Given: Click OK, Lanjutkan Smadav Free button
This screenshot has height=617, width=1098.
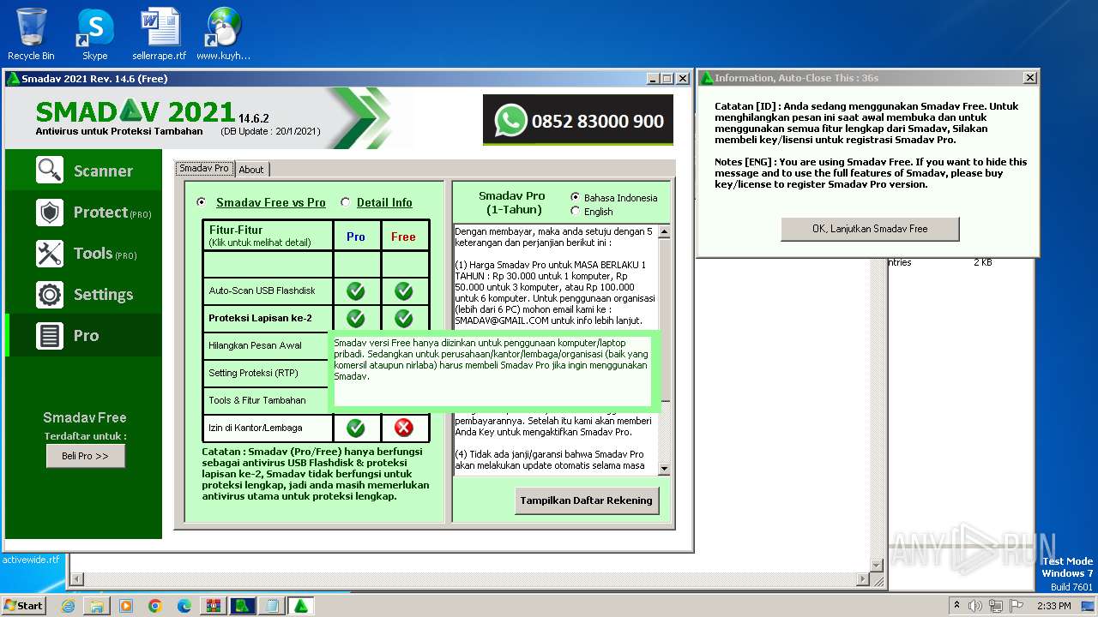Looking at the screenshot, I should tap(870, 229).
